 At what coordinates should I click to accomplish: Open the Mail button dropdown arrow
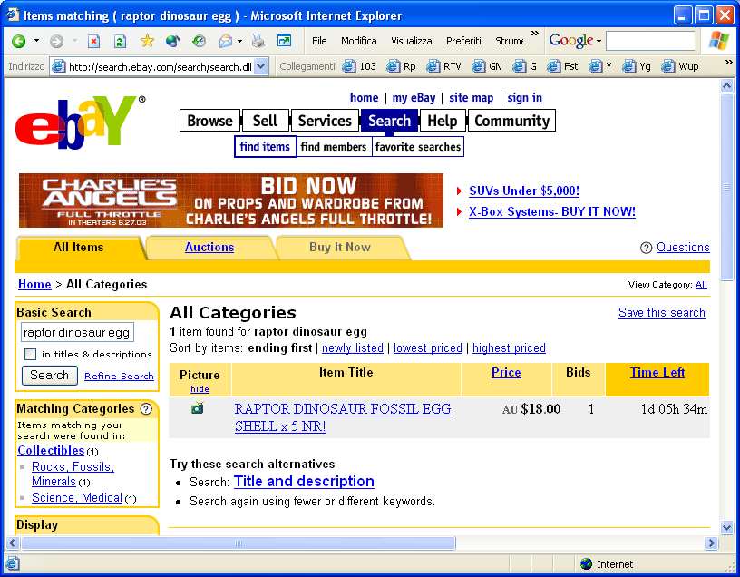[x=239, y=41]
